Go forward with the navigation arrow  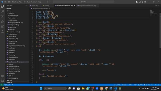coord(51,2)
